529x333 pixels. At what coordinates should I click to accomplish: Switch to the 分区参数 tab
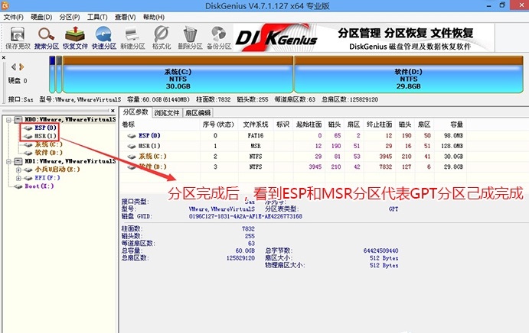click(x=136, y=112)
